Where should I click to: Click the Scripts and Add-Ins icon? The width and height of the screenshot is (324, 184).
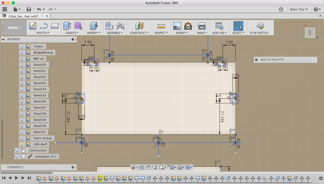[219, 26]
